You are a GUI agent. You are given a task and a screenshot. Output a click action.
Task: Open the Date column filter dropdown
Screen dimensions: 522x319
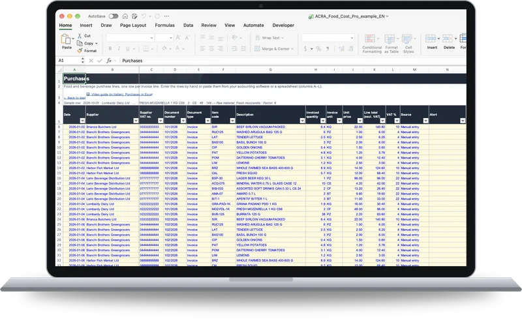click(82, 121)
